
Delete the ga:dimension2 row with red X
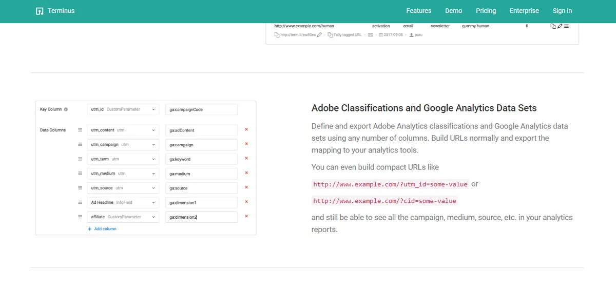tap(246, 217)
